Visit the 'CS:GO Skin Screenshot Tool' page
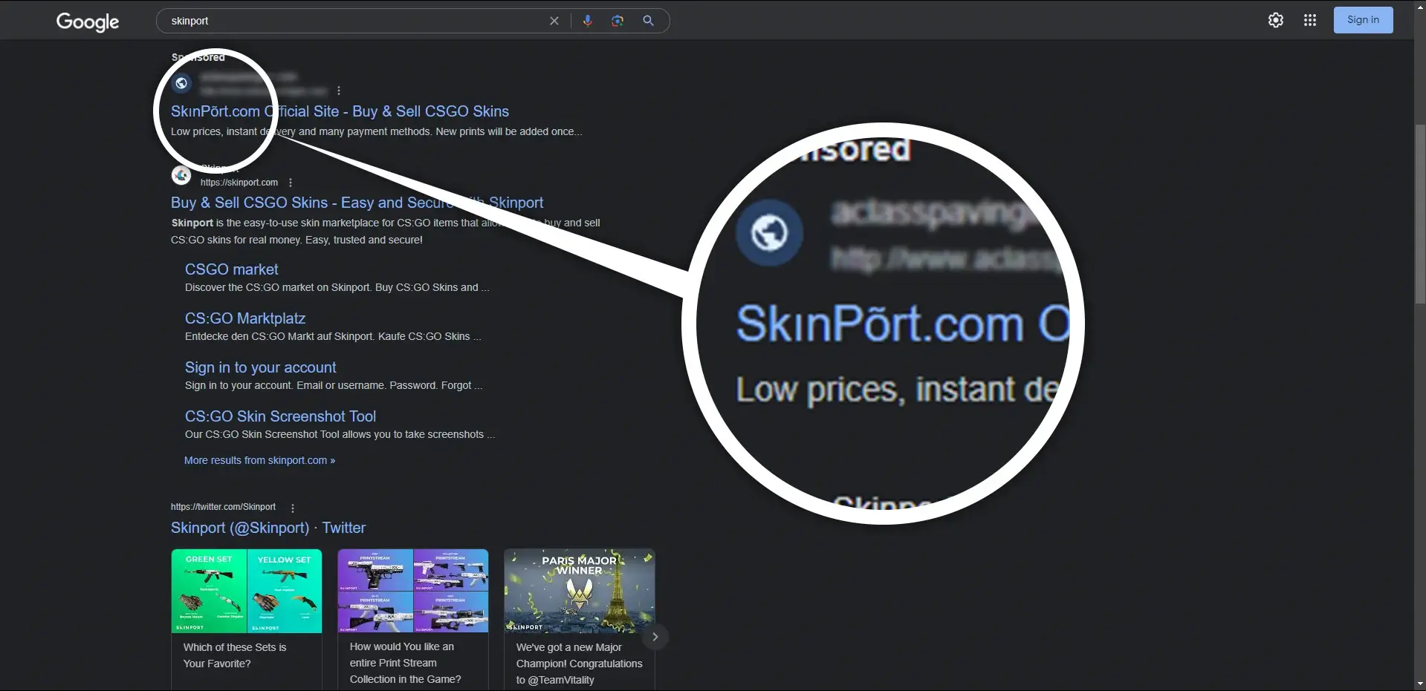The image size is (1426, 691). [x=280, y=416]
